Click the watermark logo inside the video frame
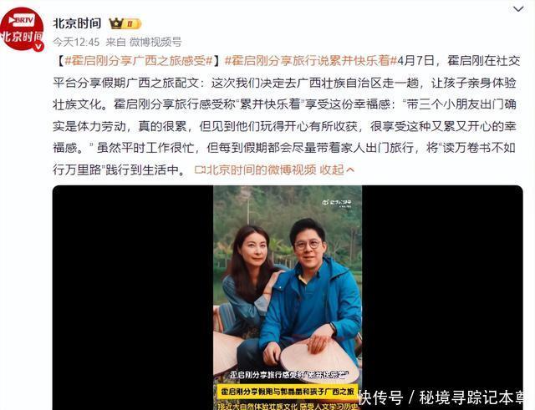The height and width of the screenshot is (410, 535). 336,202
